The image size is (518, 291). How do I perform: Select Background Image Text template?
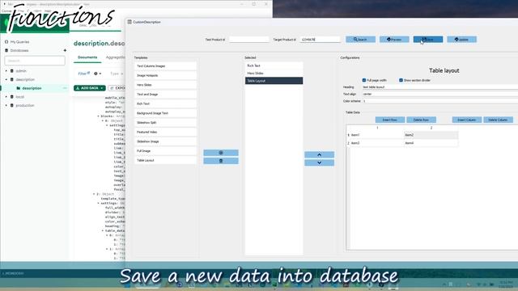click(165, 113)
